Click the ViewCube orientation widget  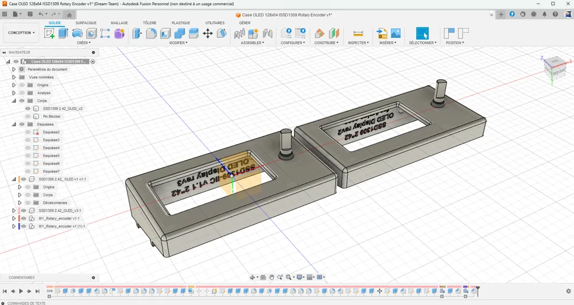(x=555, y=68)
